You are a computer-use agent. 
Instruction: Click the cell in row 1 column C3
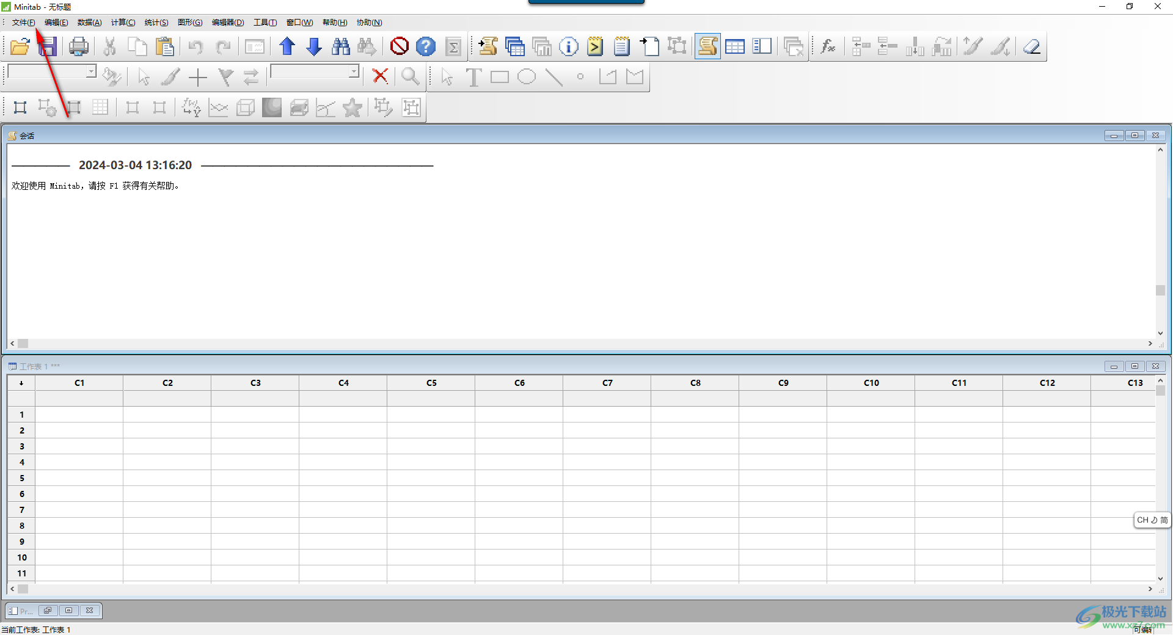point(255,415)
